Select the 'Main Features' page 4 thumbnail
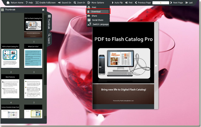The height and width of the screenshot is (127, 201). [x=10, y=86]
